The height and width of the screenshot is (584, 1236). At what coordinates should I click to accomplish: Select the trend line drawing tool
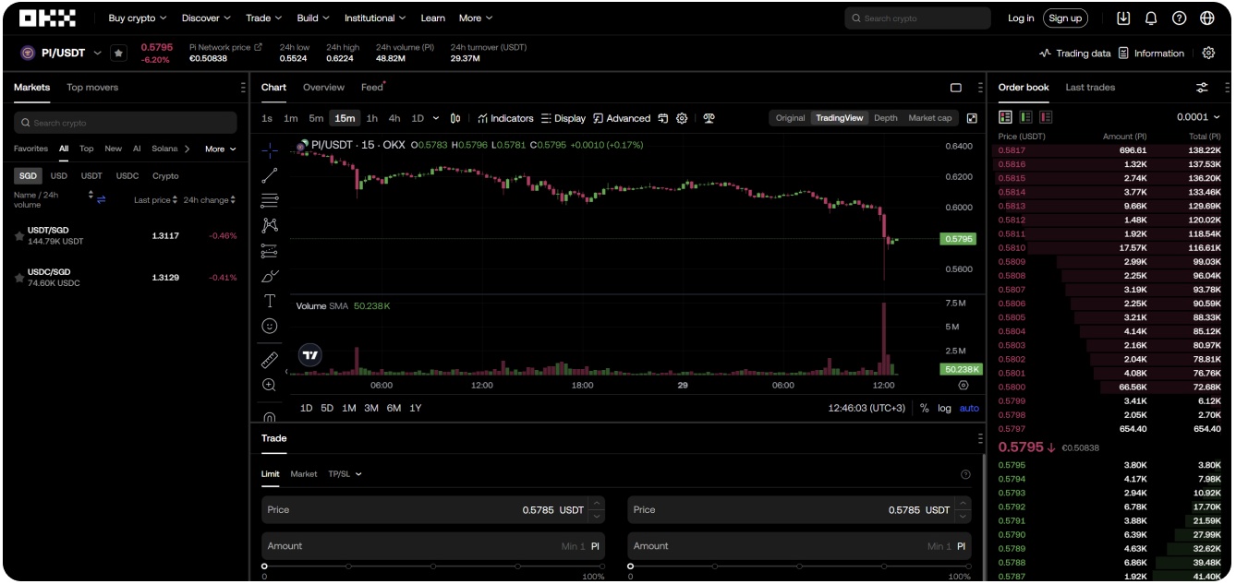270,174
